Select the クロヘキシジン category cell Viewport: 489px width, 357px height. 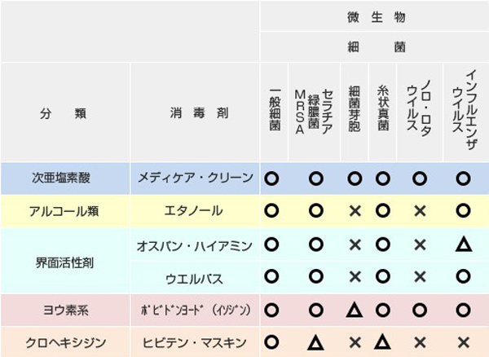pos(65,343)
